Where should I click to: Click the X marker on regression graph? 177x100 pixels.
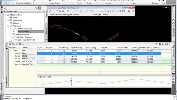pyautogui.click(x=71, y=81)
